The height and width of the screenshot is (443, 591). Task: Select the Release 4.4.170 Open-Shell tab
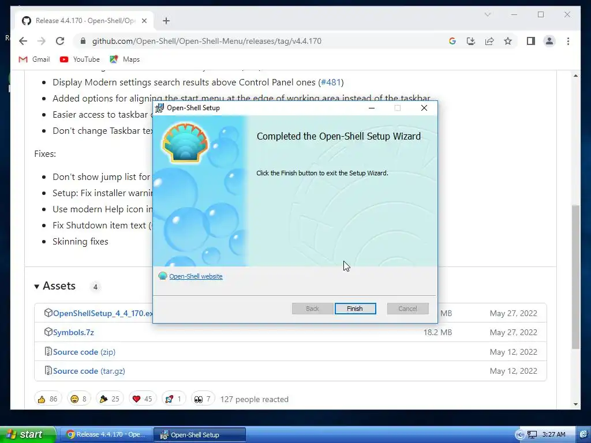tap(85, 21)
